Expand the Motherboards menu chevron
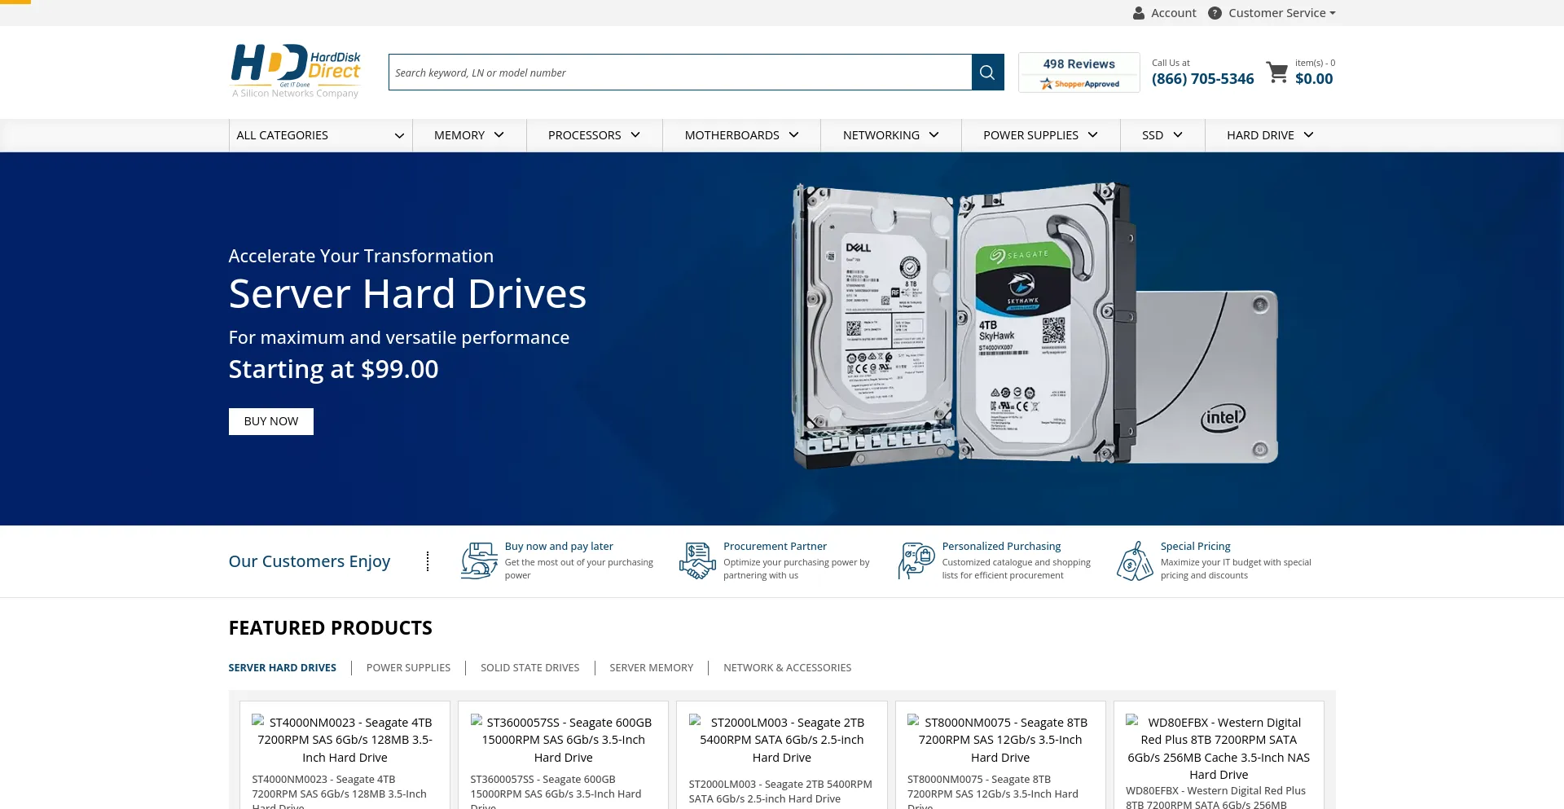1564x809 pixels. point(794,135)
